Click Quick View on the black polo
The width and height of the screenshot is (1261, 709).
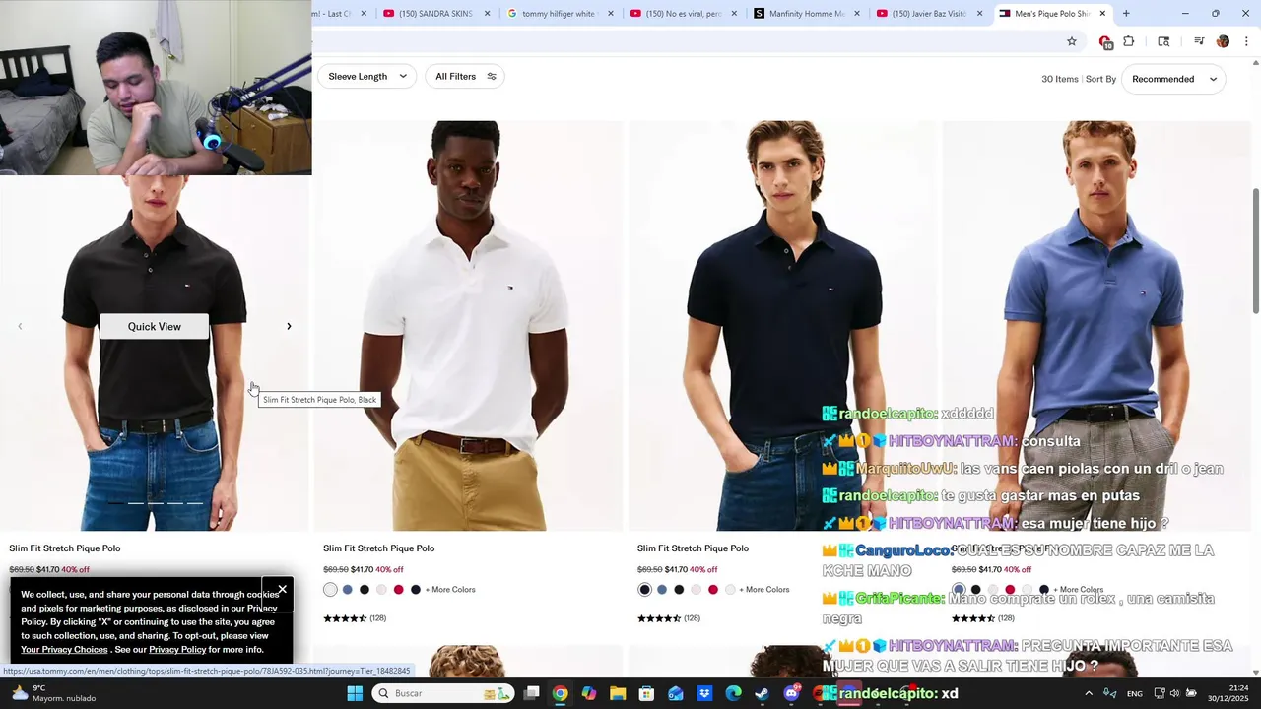(155, 327)
